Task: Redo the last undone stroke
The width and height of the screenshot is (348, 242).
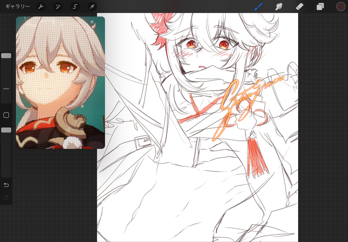Action: 6,198
